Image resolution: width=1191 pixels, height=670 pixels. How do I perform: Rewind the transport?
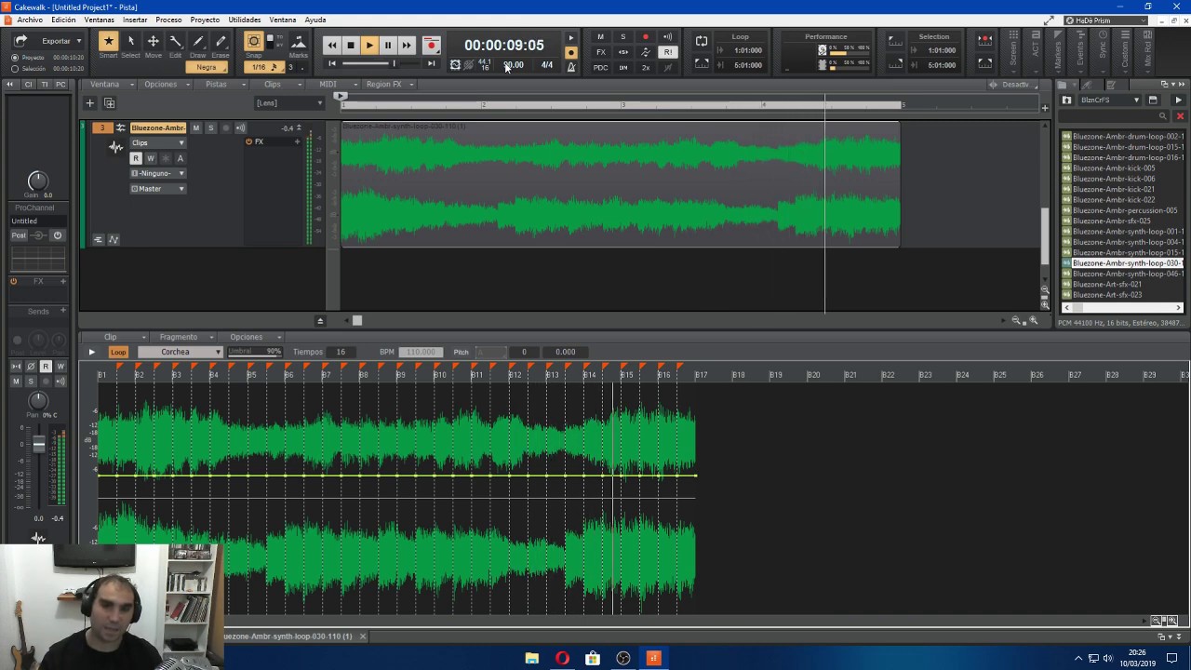point(331,45)
